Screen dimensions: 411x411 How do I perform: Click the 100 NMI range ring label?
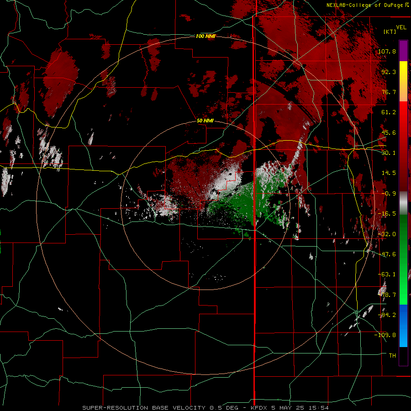(205, 36)
